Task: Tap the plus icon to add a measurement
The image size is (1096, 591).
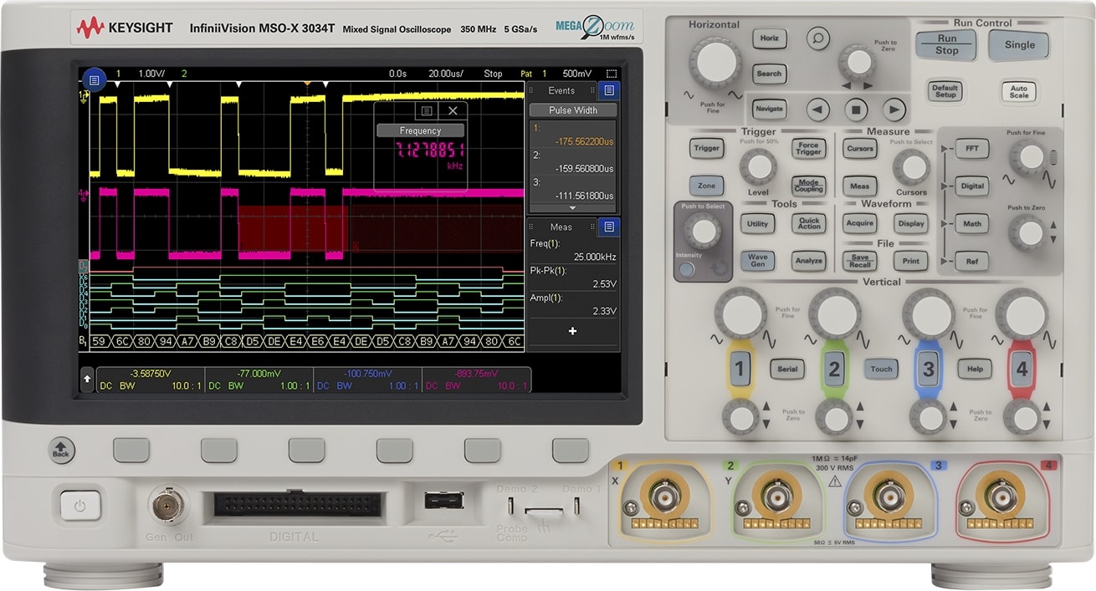Action: pos(571,330)
